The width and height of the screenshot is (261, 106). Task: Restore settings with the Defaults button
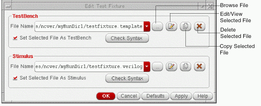pyautogui.click(x=155, y=96)
